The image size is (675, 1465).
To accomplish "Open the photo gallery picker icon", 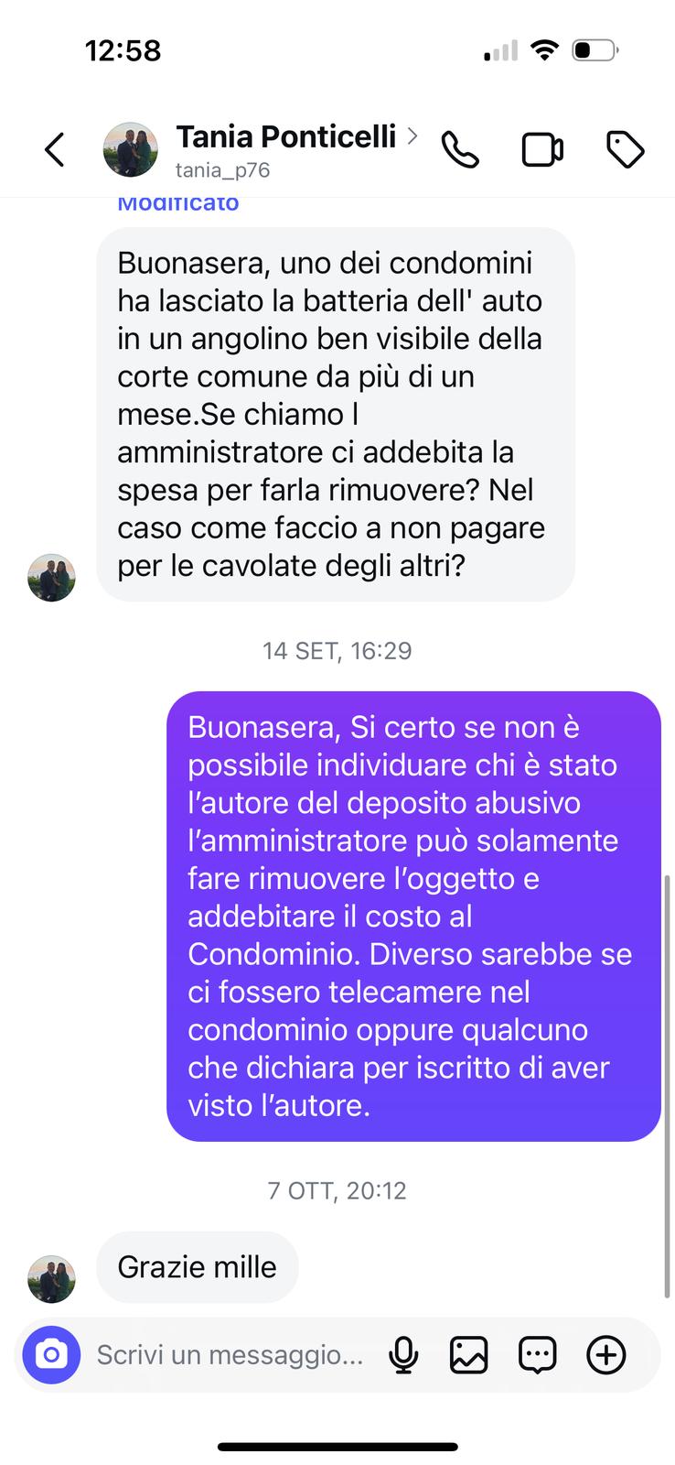I will point(468,1354).
